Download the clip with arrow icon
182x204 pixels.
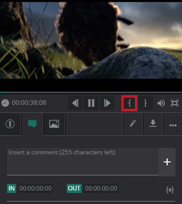[153, 124]
